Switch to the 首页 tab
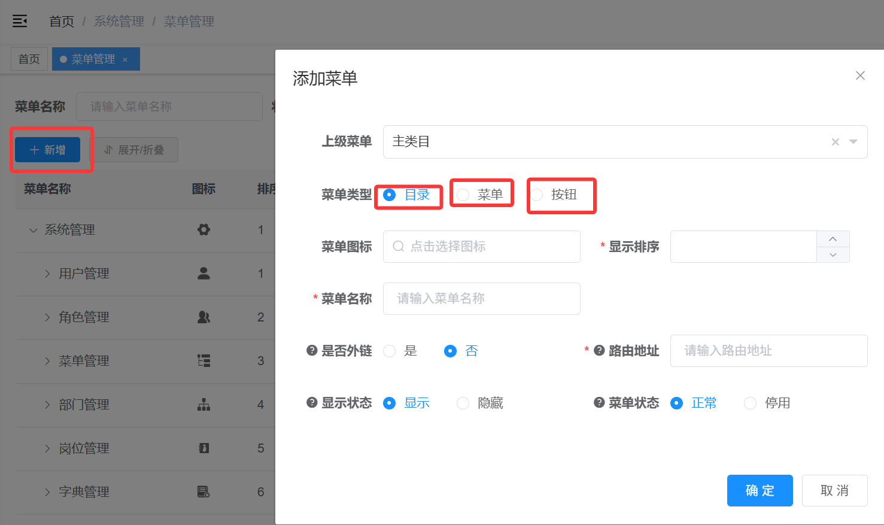Screen dimensions: 884x525 tap(29, 59)
